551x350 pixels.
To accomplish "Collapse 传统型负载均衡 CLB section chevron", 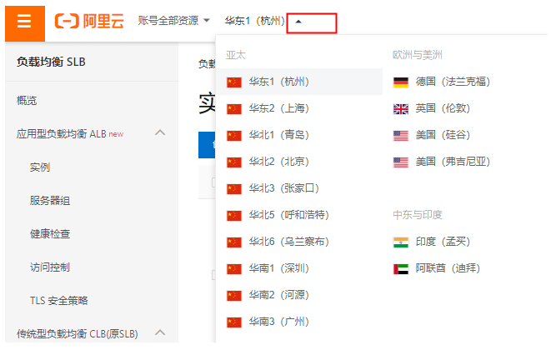I will (x=160, y=332).
